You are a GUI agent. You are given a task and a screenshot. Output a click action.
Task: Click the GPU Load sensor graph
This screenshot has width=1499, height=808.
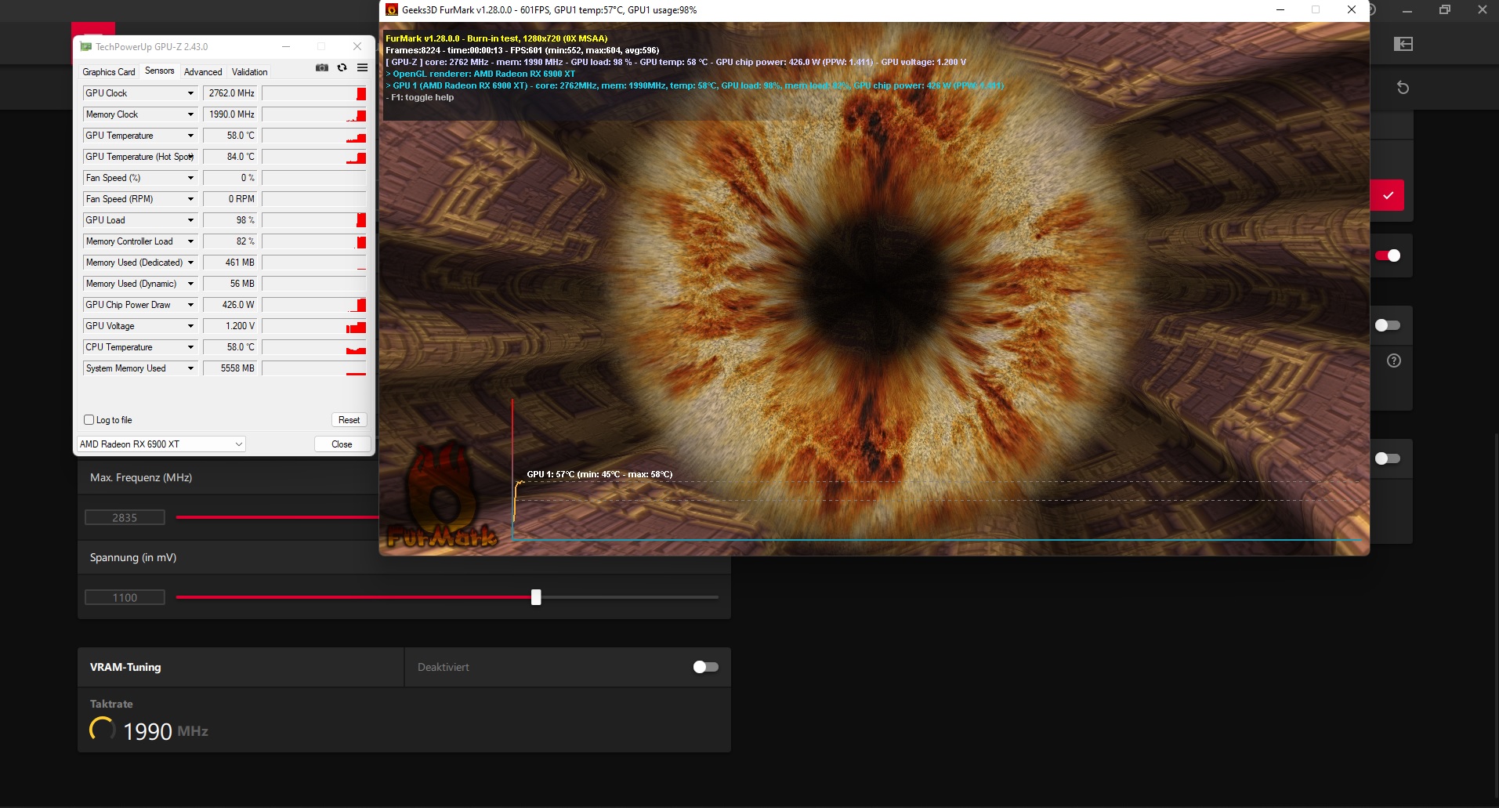coord(314,220)
